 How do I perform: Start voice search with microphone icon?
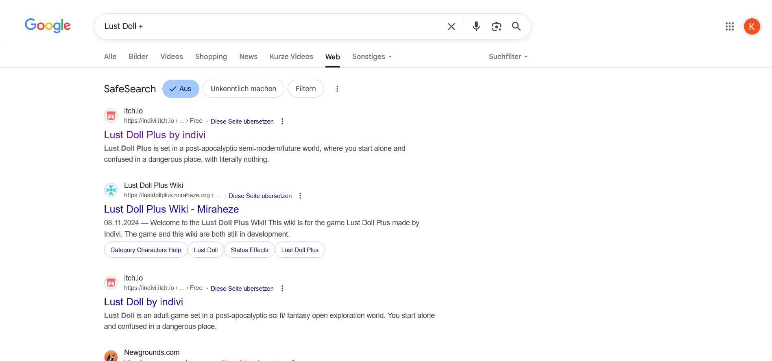pyautogui.click(x=476, y=26)
